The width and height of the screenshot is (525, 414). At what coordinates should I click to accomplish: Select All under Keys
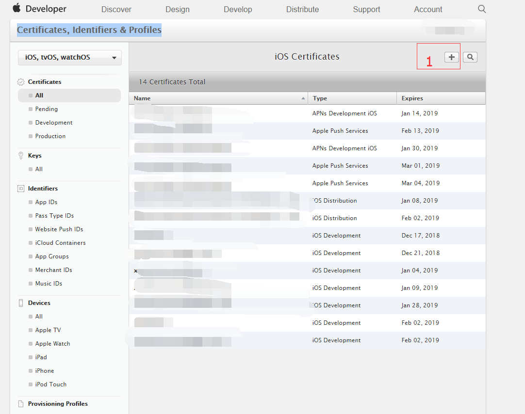(39, 169)
